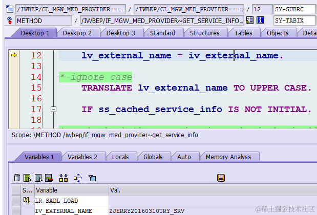Click the empty value cell of LR_SADL_LOAD
Image resolution: width=317 pixels, height=215 pixels.
[x=213, y=201]
